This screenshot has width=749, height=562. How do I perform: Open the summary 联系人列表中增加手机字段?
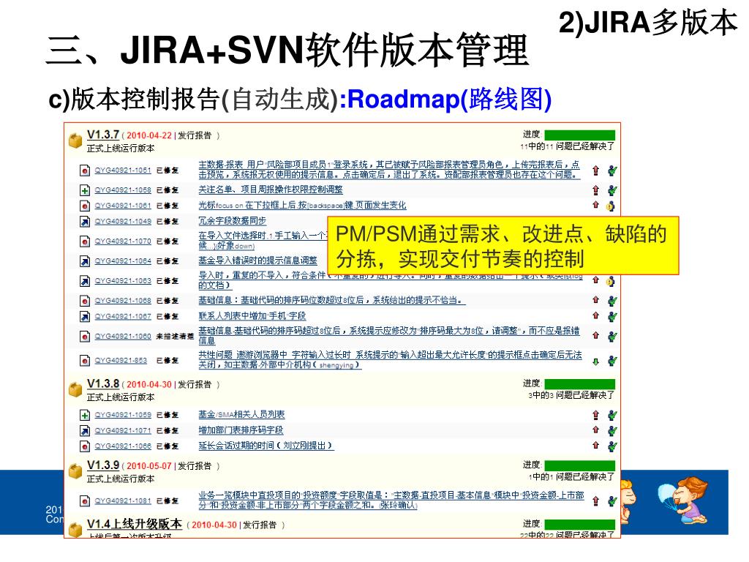point(252,316)
